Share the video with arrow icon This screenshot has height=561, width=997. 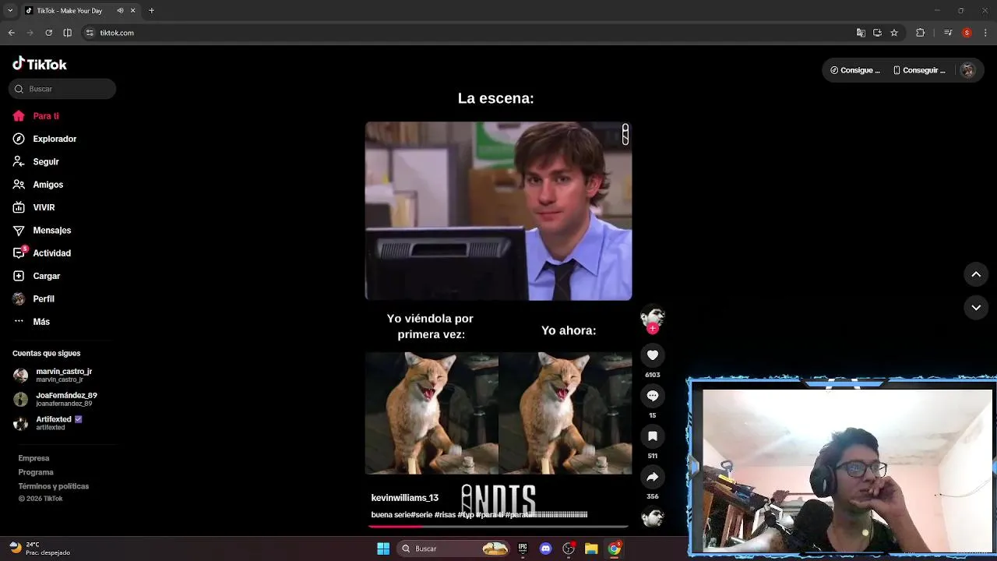[x=653, y=477]
